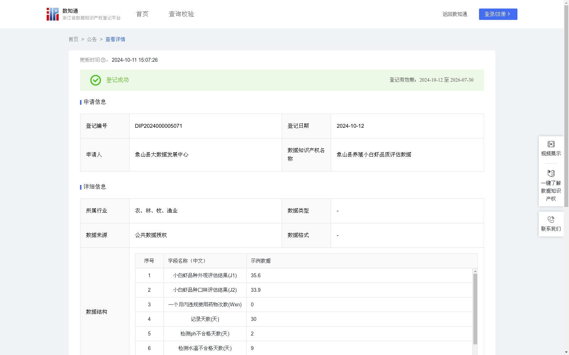Select the registration number DIP2024000005071 cell

(x=158, y=126)
